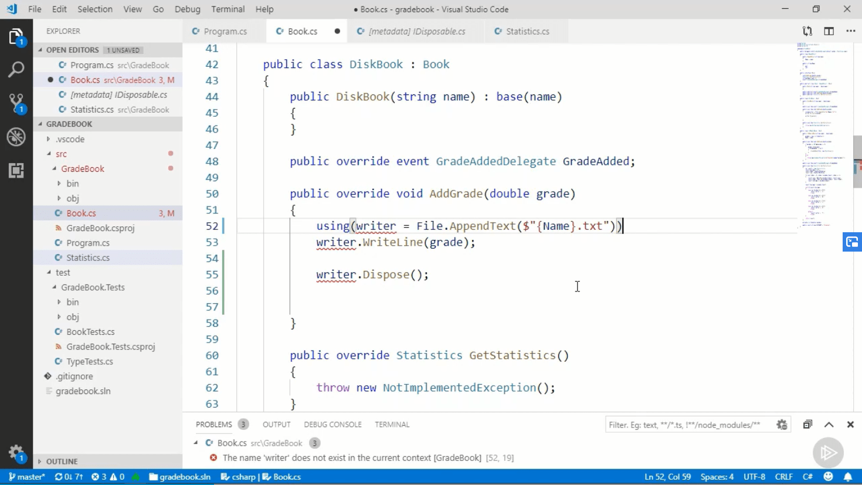Open GradeBook.csproj in the file tree
The height and width of the screenshot is (485, 862).
100,228
